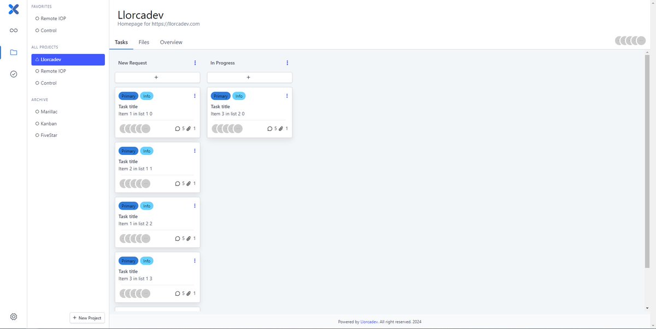Click the Llorcadev link in footer
This screenshot has height=329, width=656.
[x=369, y=322]
